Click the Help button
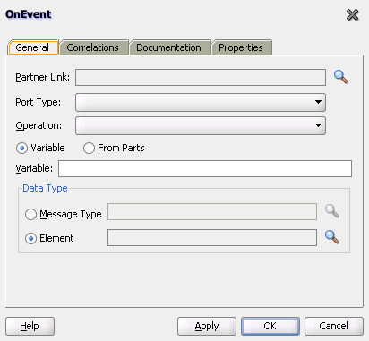 (30, 326)
